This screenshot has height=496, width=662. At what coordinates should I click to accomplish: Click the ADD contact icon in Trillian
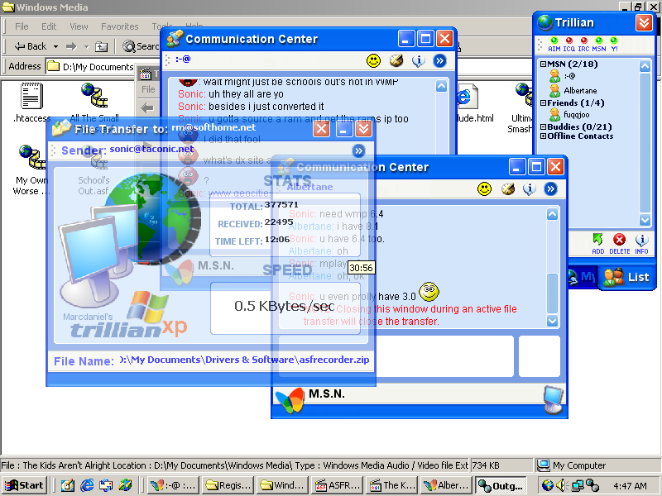point(598,241)
